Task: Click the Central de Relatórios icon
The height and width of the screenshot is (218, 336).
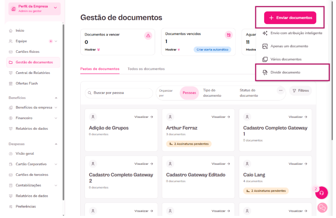Action: point(11,73)
